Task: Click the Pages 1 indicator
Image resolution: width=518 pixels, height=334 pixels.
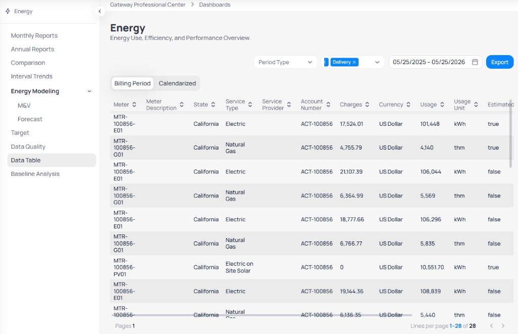Action: [x=125, y=326]
